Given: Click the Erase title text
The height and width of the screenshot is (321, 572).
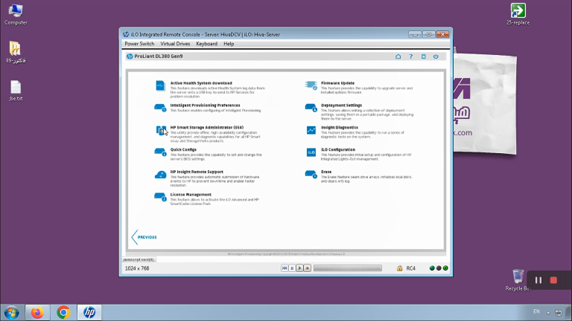Looking at the screenshot, I should tap(326, 172).
